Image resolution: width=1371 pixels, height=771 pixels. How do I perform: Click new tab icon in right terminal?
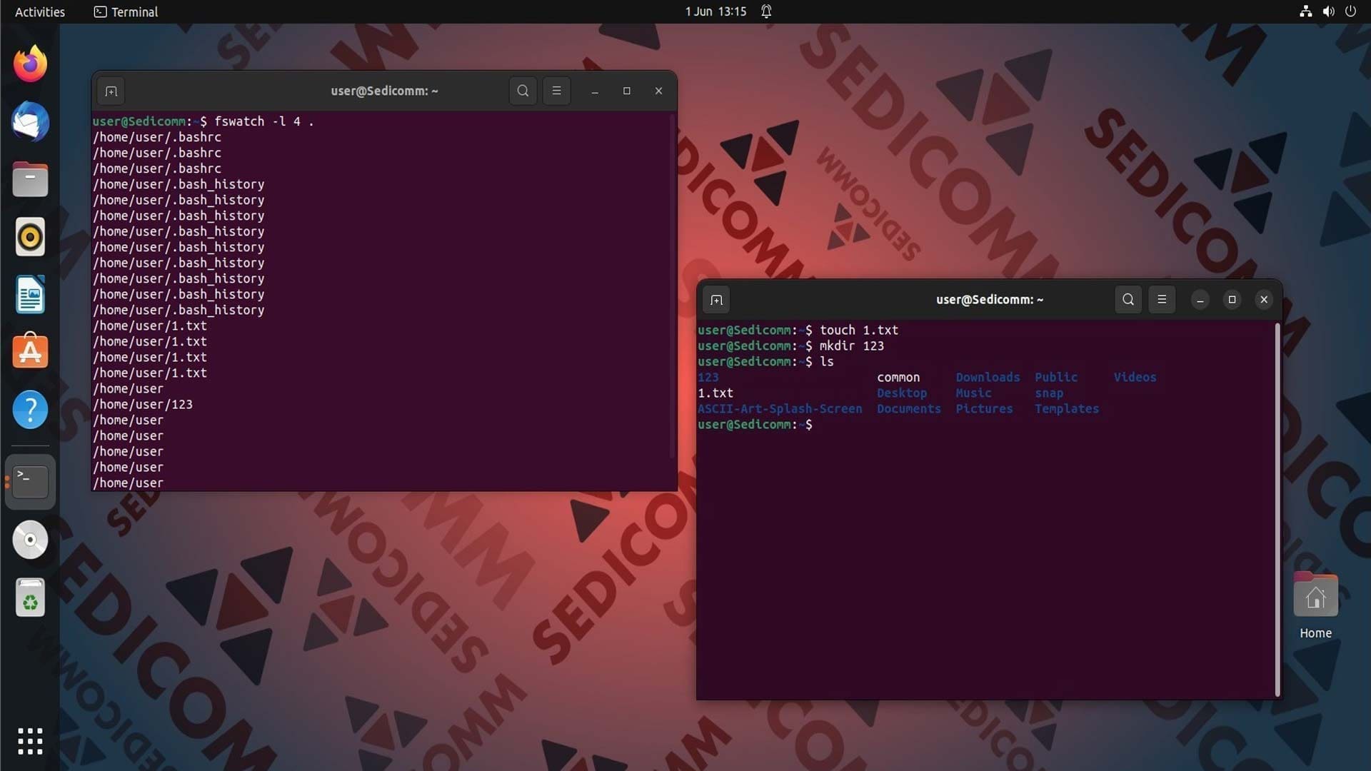pyautogui.click(x=716, y=300)
